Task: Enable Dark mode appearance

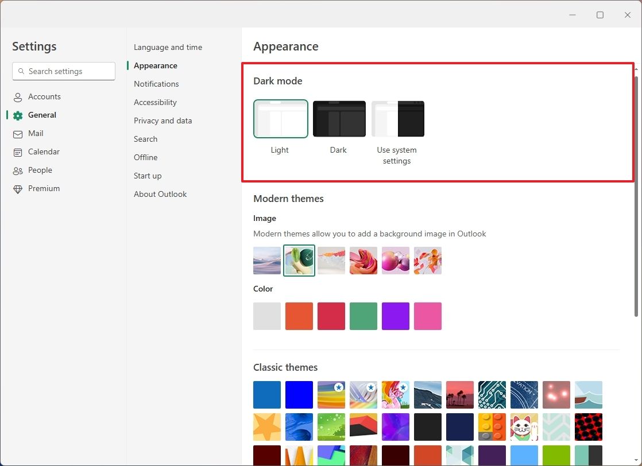Action: click(339, 119)
